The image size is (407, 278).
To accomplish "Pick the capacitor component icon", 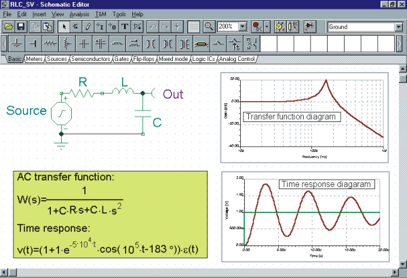I will click(83, 45).
